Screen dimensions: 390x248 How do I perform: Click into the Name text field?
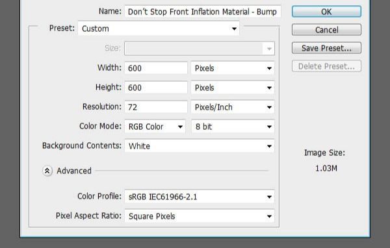tap(203, 12)
